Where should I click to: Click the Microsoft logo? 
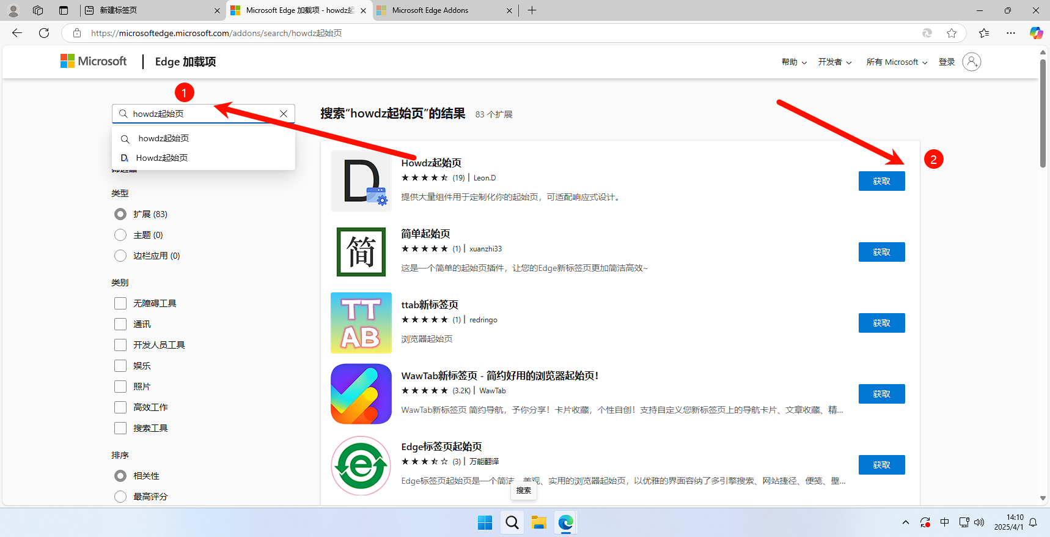tap(94, 61)
